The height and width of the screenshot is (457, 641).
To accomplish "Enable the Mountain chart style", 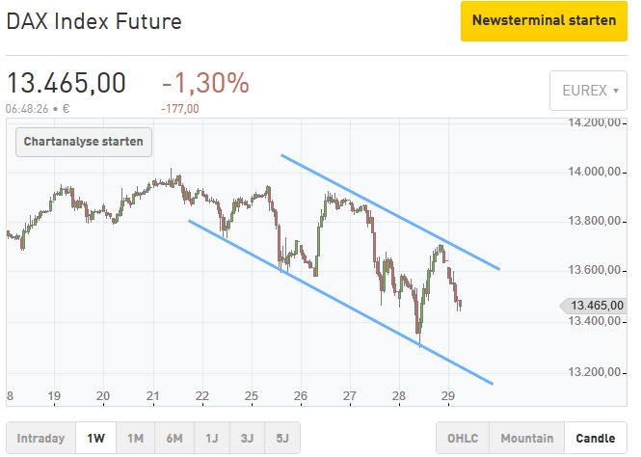I will [526, 439].
